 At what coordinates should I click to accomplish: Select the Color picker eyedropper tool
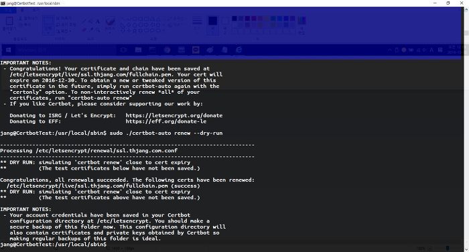coord(91,29)
